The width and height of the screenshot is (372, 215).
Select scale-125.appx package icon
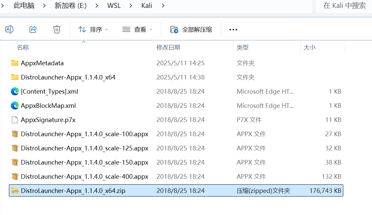click(x=15, y=148)
